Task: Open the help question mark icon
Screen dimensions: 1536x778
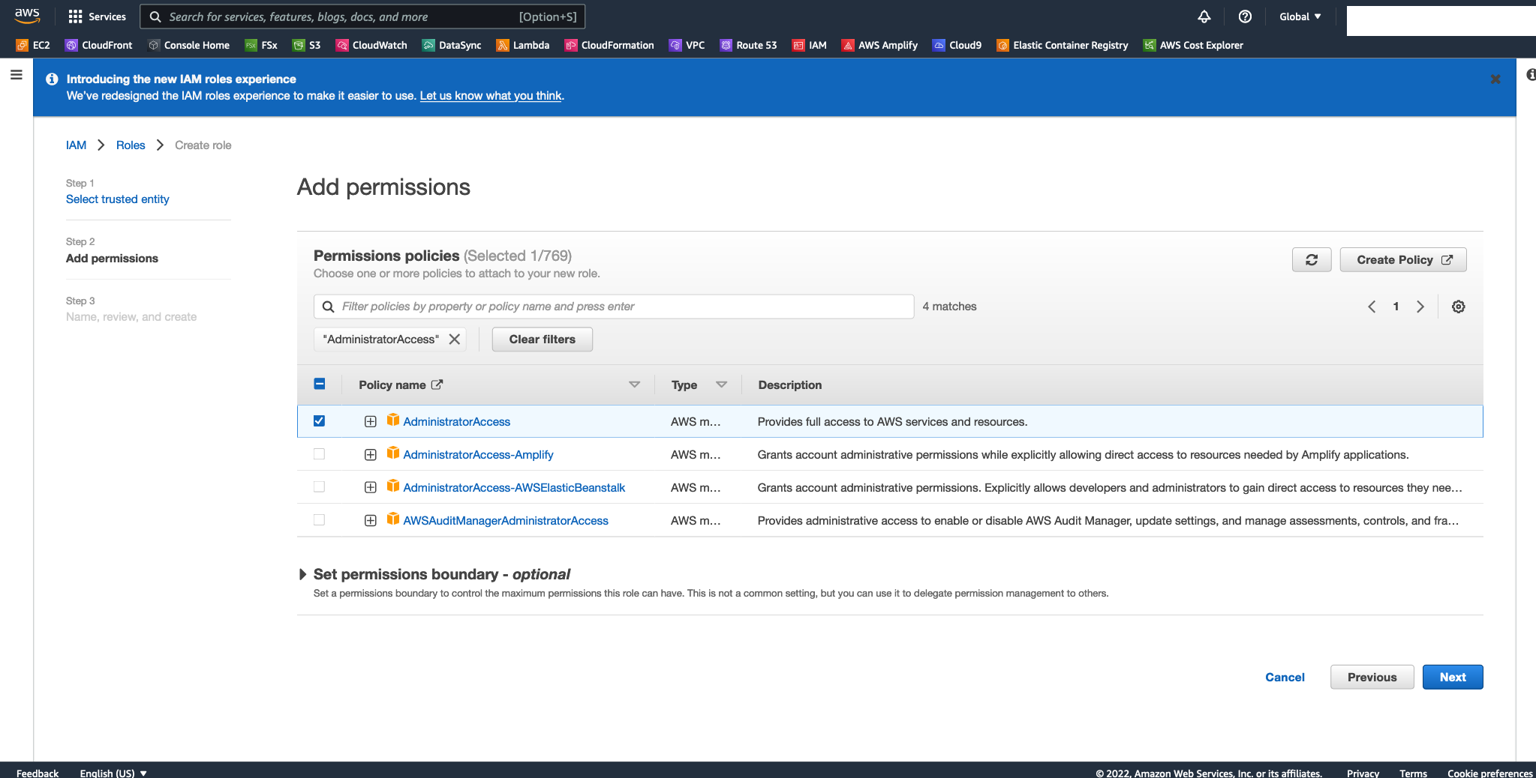Action: (1245, 16)
